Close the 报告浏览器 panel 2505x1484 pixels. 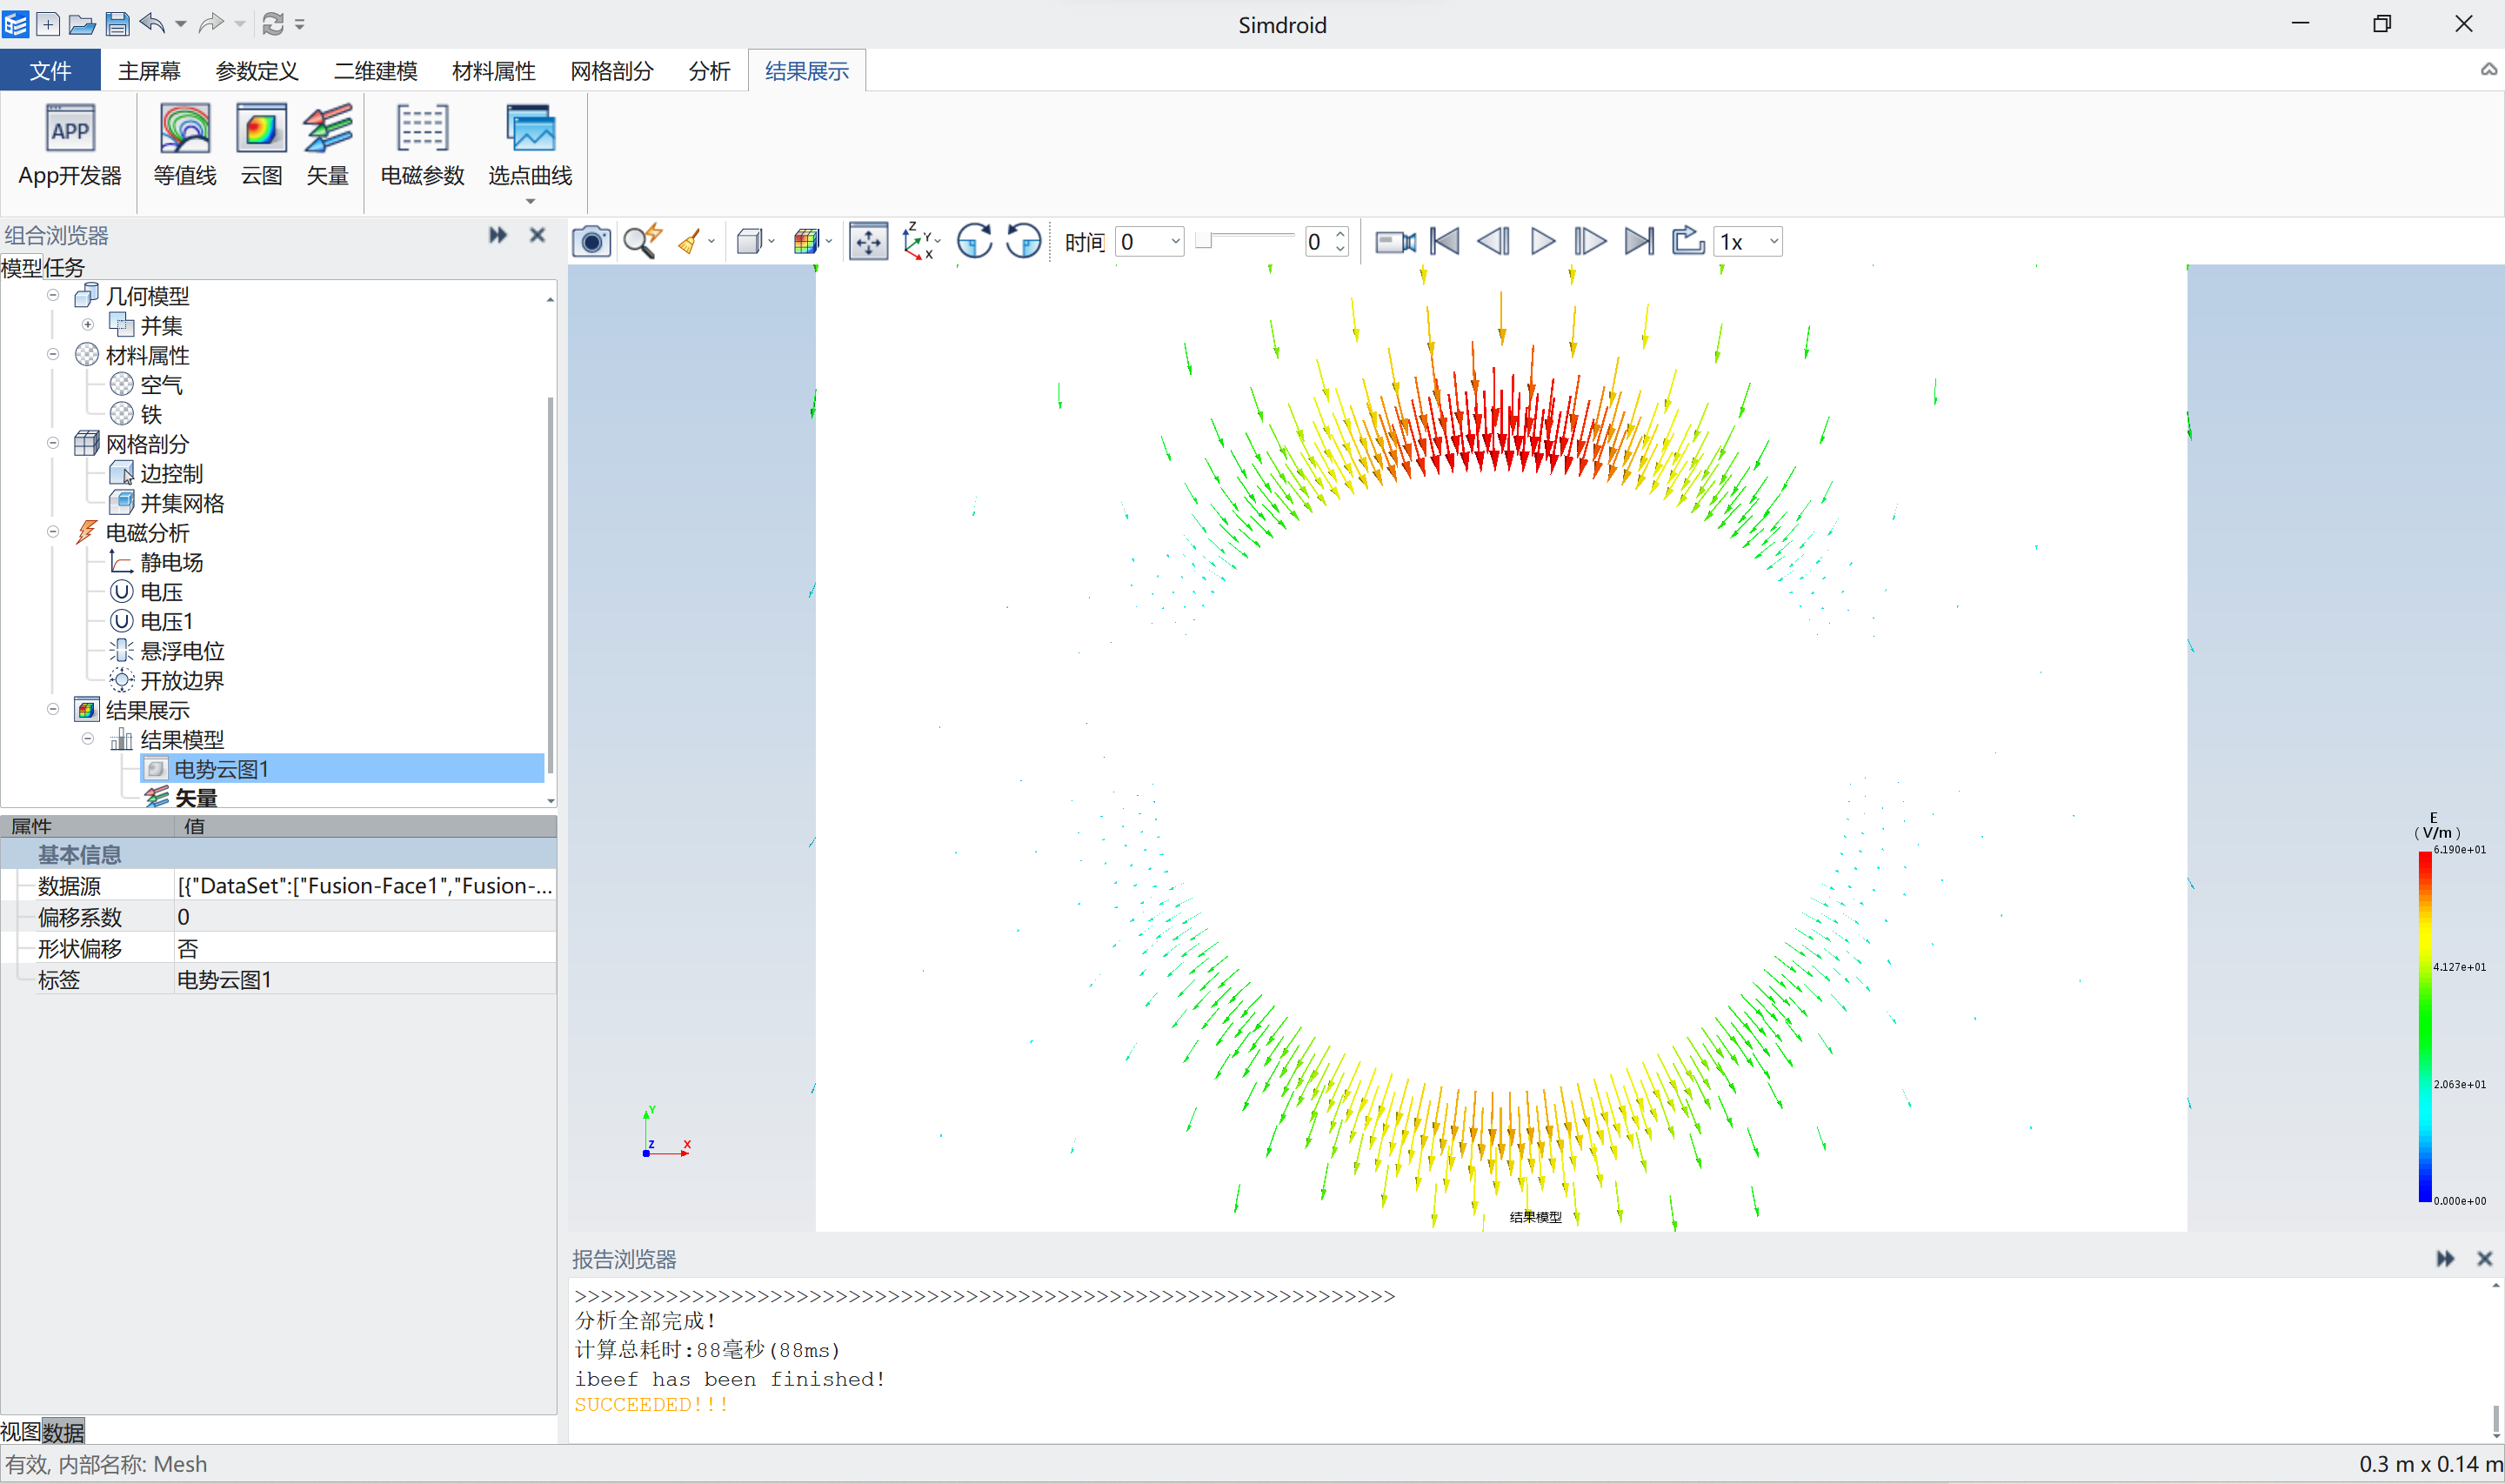click(x=2484, y=1259)
